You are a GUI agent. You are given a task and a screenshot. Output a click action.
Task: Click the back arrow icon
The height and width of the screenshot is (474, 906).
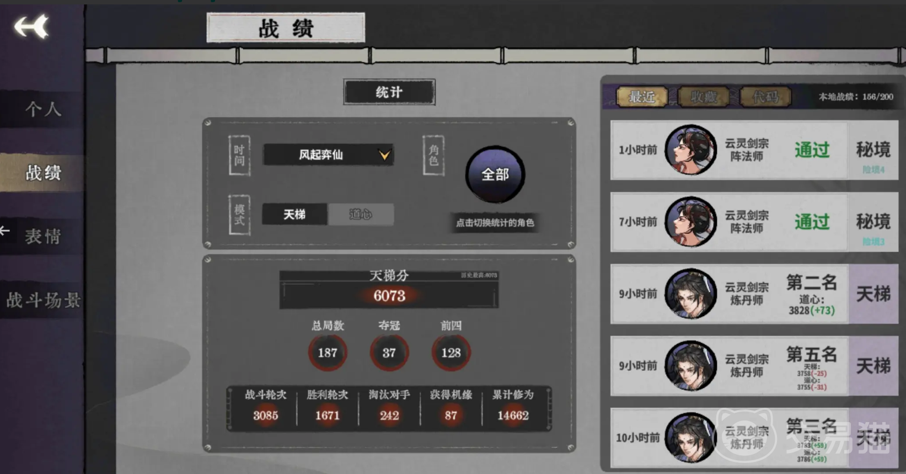click(31, 26)
